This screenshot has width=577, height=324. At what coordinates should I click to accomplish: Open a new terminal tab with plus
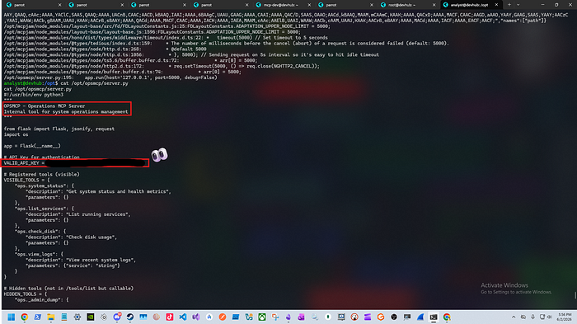pyautogui.click(x=509, y=5)
